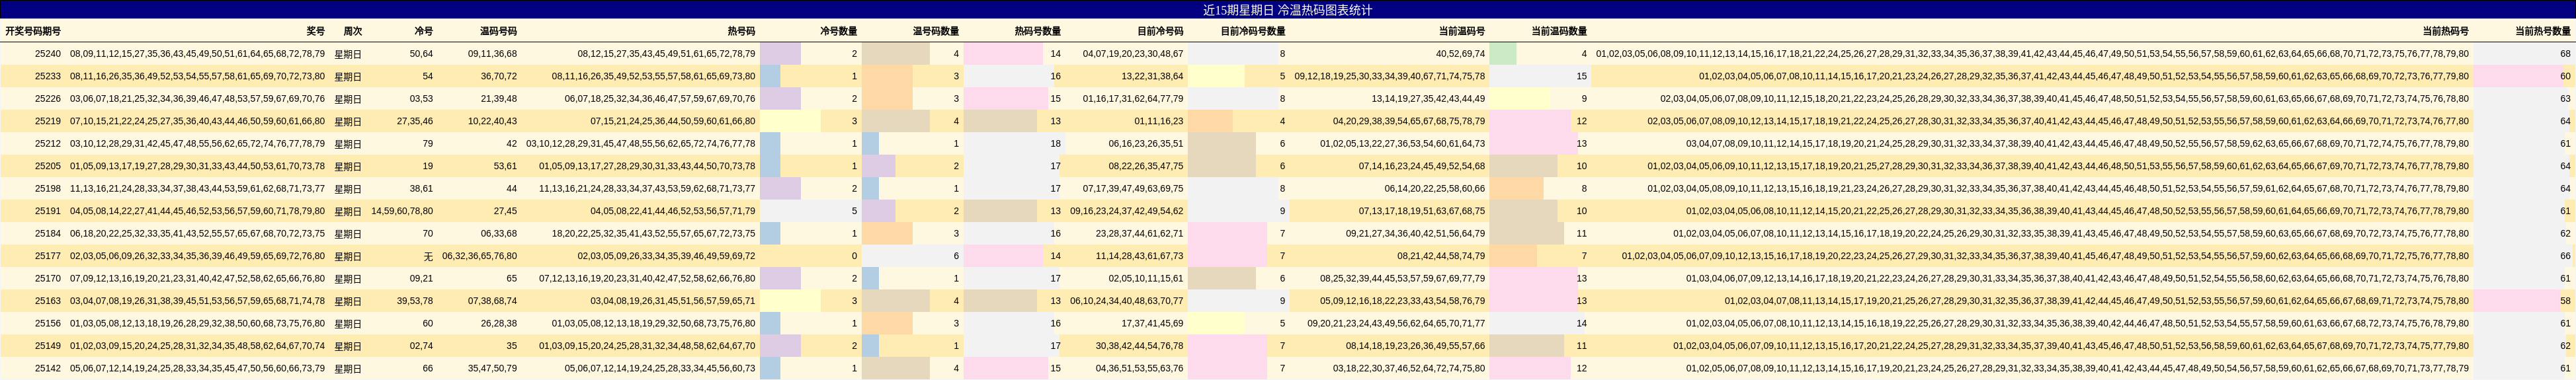This screenshot has width=2576, height=380.
Task: Click the 当前温码数量 column header
Action: (x=1559, y=31)
